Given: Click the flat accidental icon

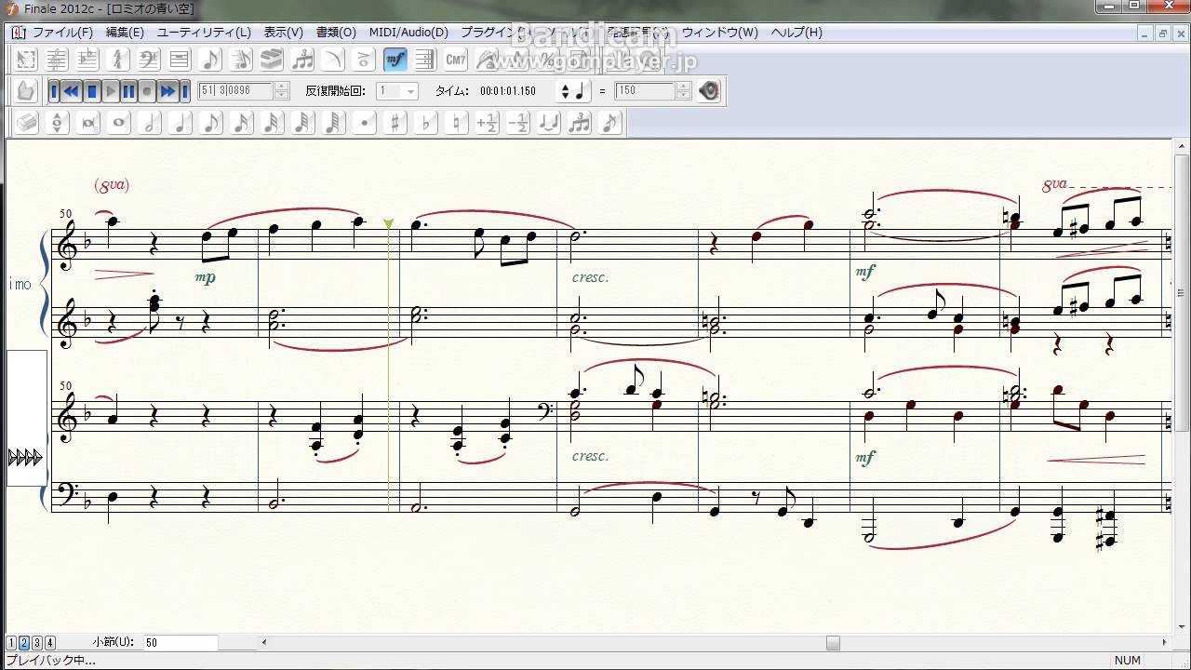Looking at the screenshot, I should pos(425,123).
